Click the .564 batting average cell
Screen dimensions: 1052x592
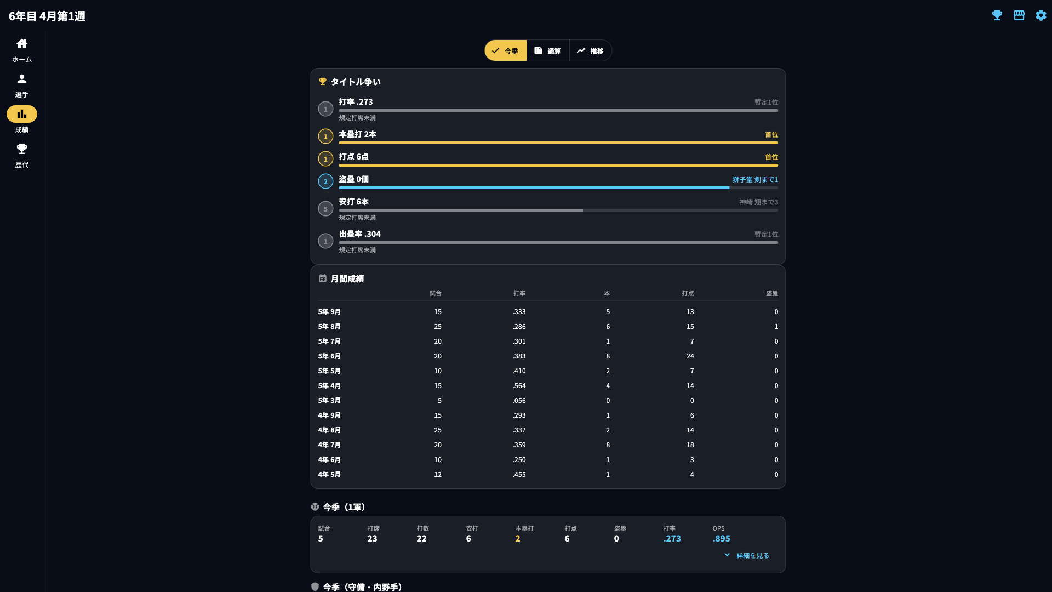pos(519,386)
